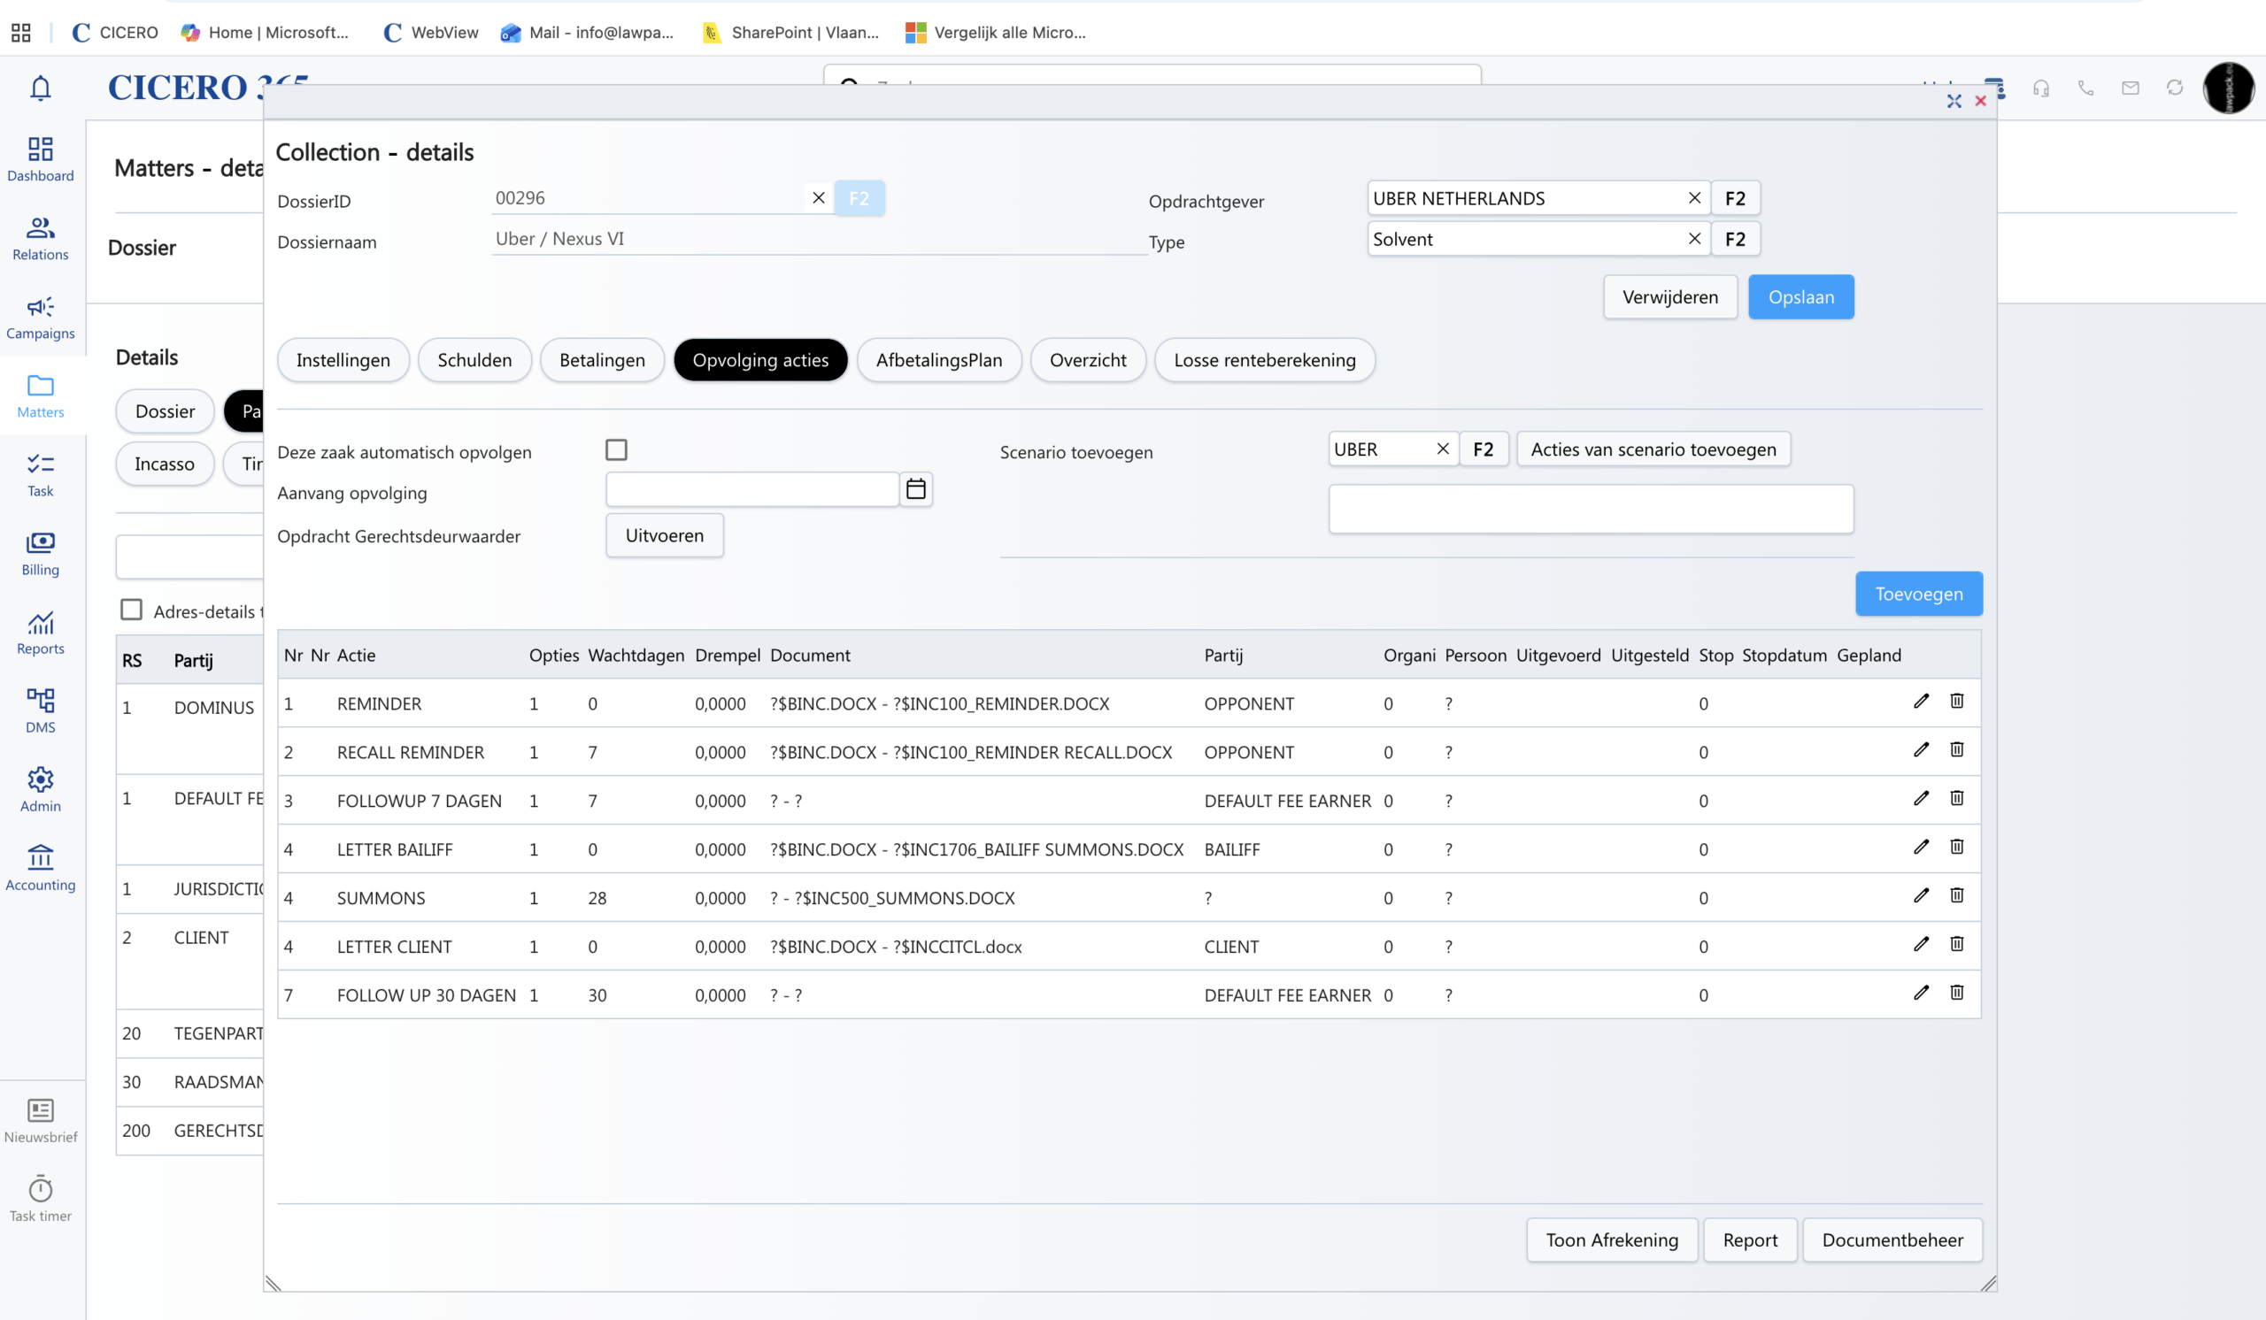Tick the Adres-details checkbox

[x=131, y=610]
